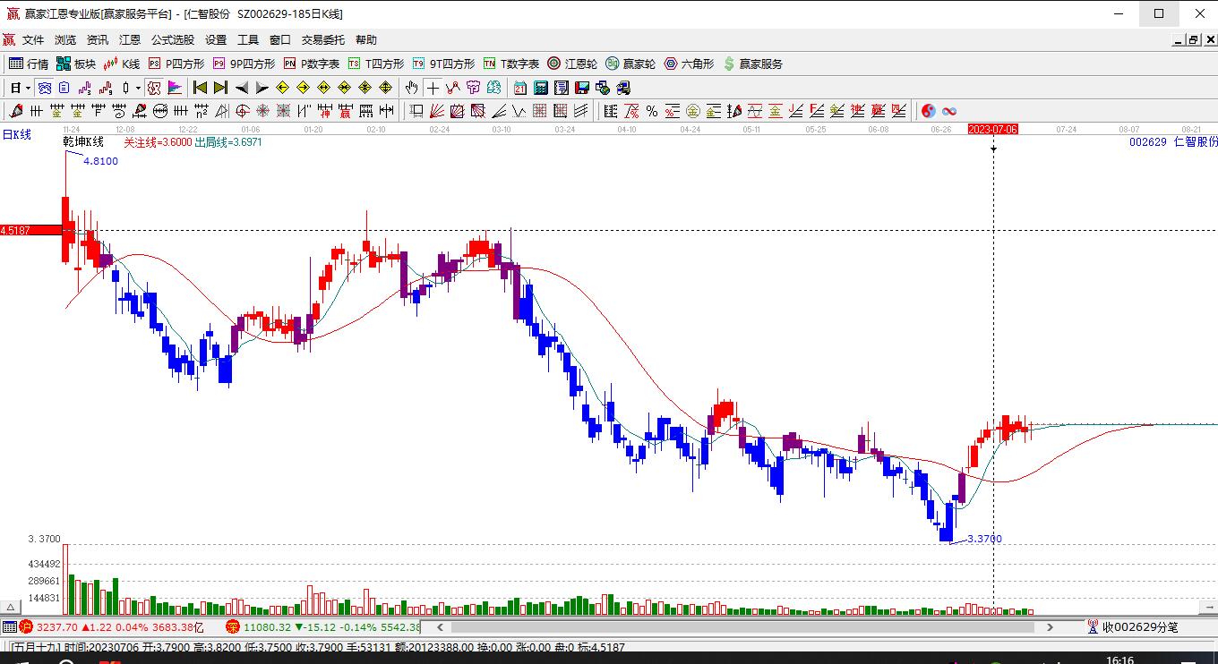
Task: Open the 9T四方形 tool
Action: tap(443, 64)
